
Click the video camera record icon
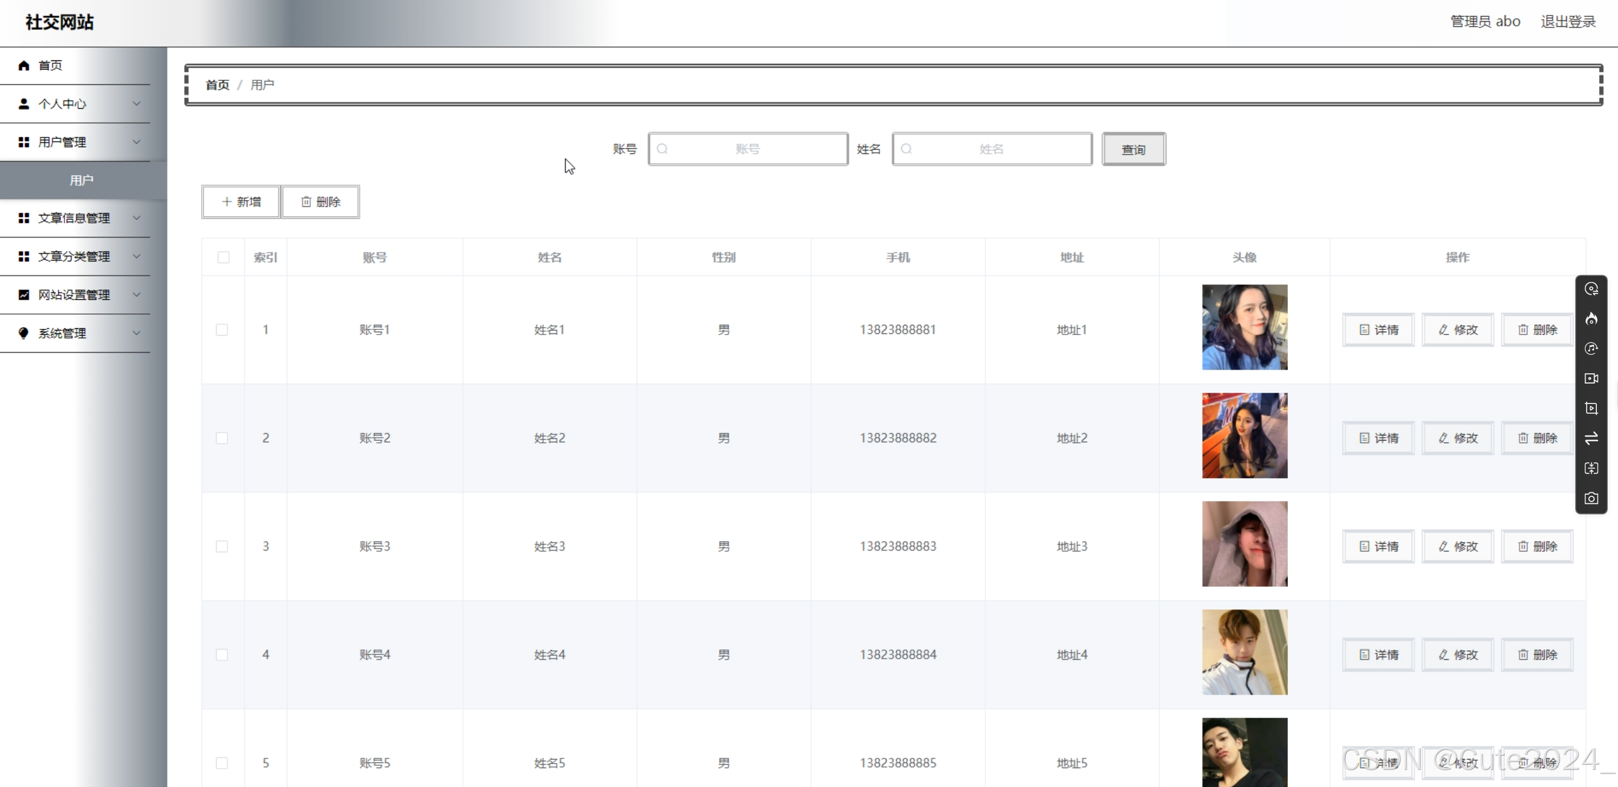coord(1591,378)
